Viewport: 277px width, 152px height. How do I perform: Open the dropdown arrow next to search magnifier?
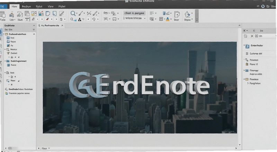tap(77, 13)
